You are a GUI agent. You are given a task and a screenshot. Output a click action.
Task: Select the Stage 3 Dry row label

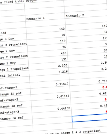click(x=7, y=39)
